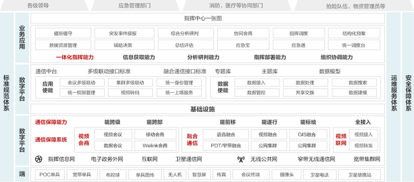Click the red 通信保障系统 label
The width and height of the screenshot is (414, 182).
(x=51, y=140)
